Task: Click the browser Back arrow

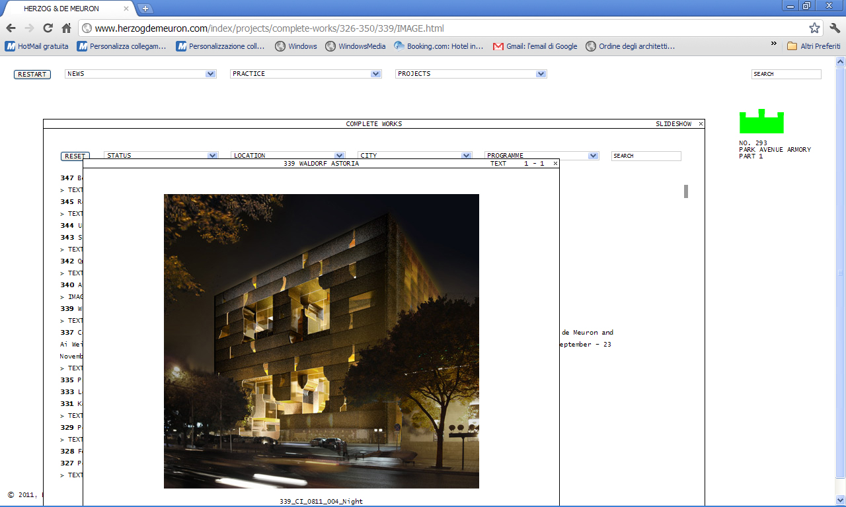Action: pos(11,28)
